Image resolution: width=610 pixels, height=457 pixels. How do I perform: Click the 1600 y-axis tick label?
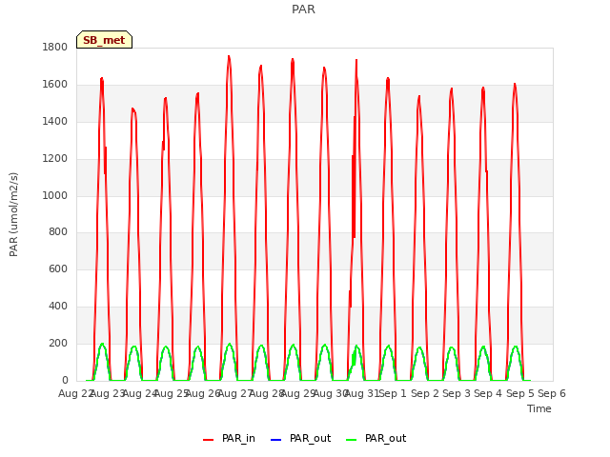pyautogui.click(x=55, y=85)
